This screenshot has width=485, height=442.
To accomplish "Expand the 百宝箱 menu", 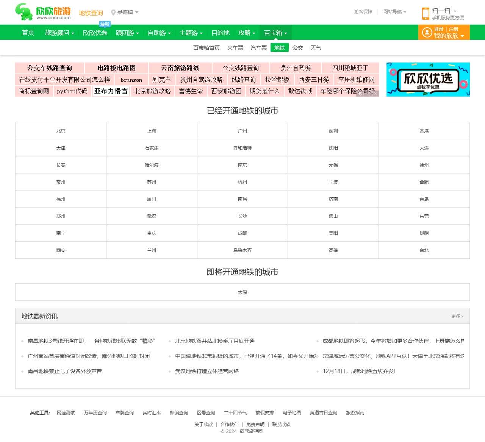I will pyautogui.click(x=275, y=33).
